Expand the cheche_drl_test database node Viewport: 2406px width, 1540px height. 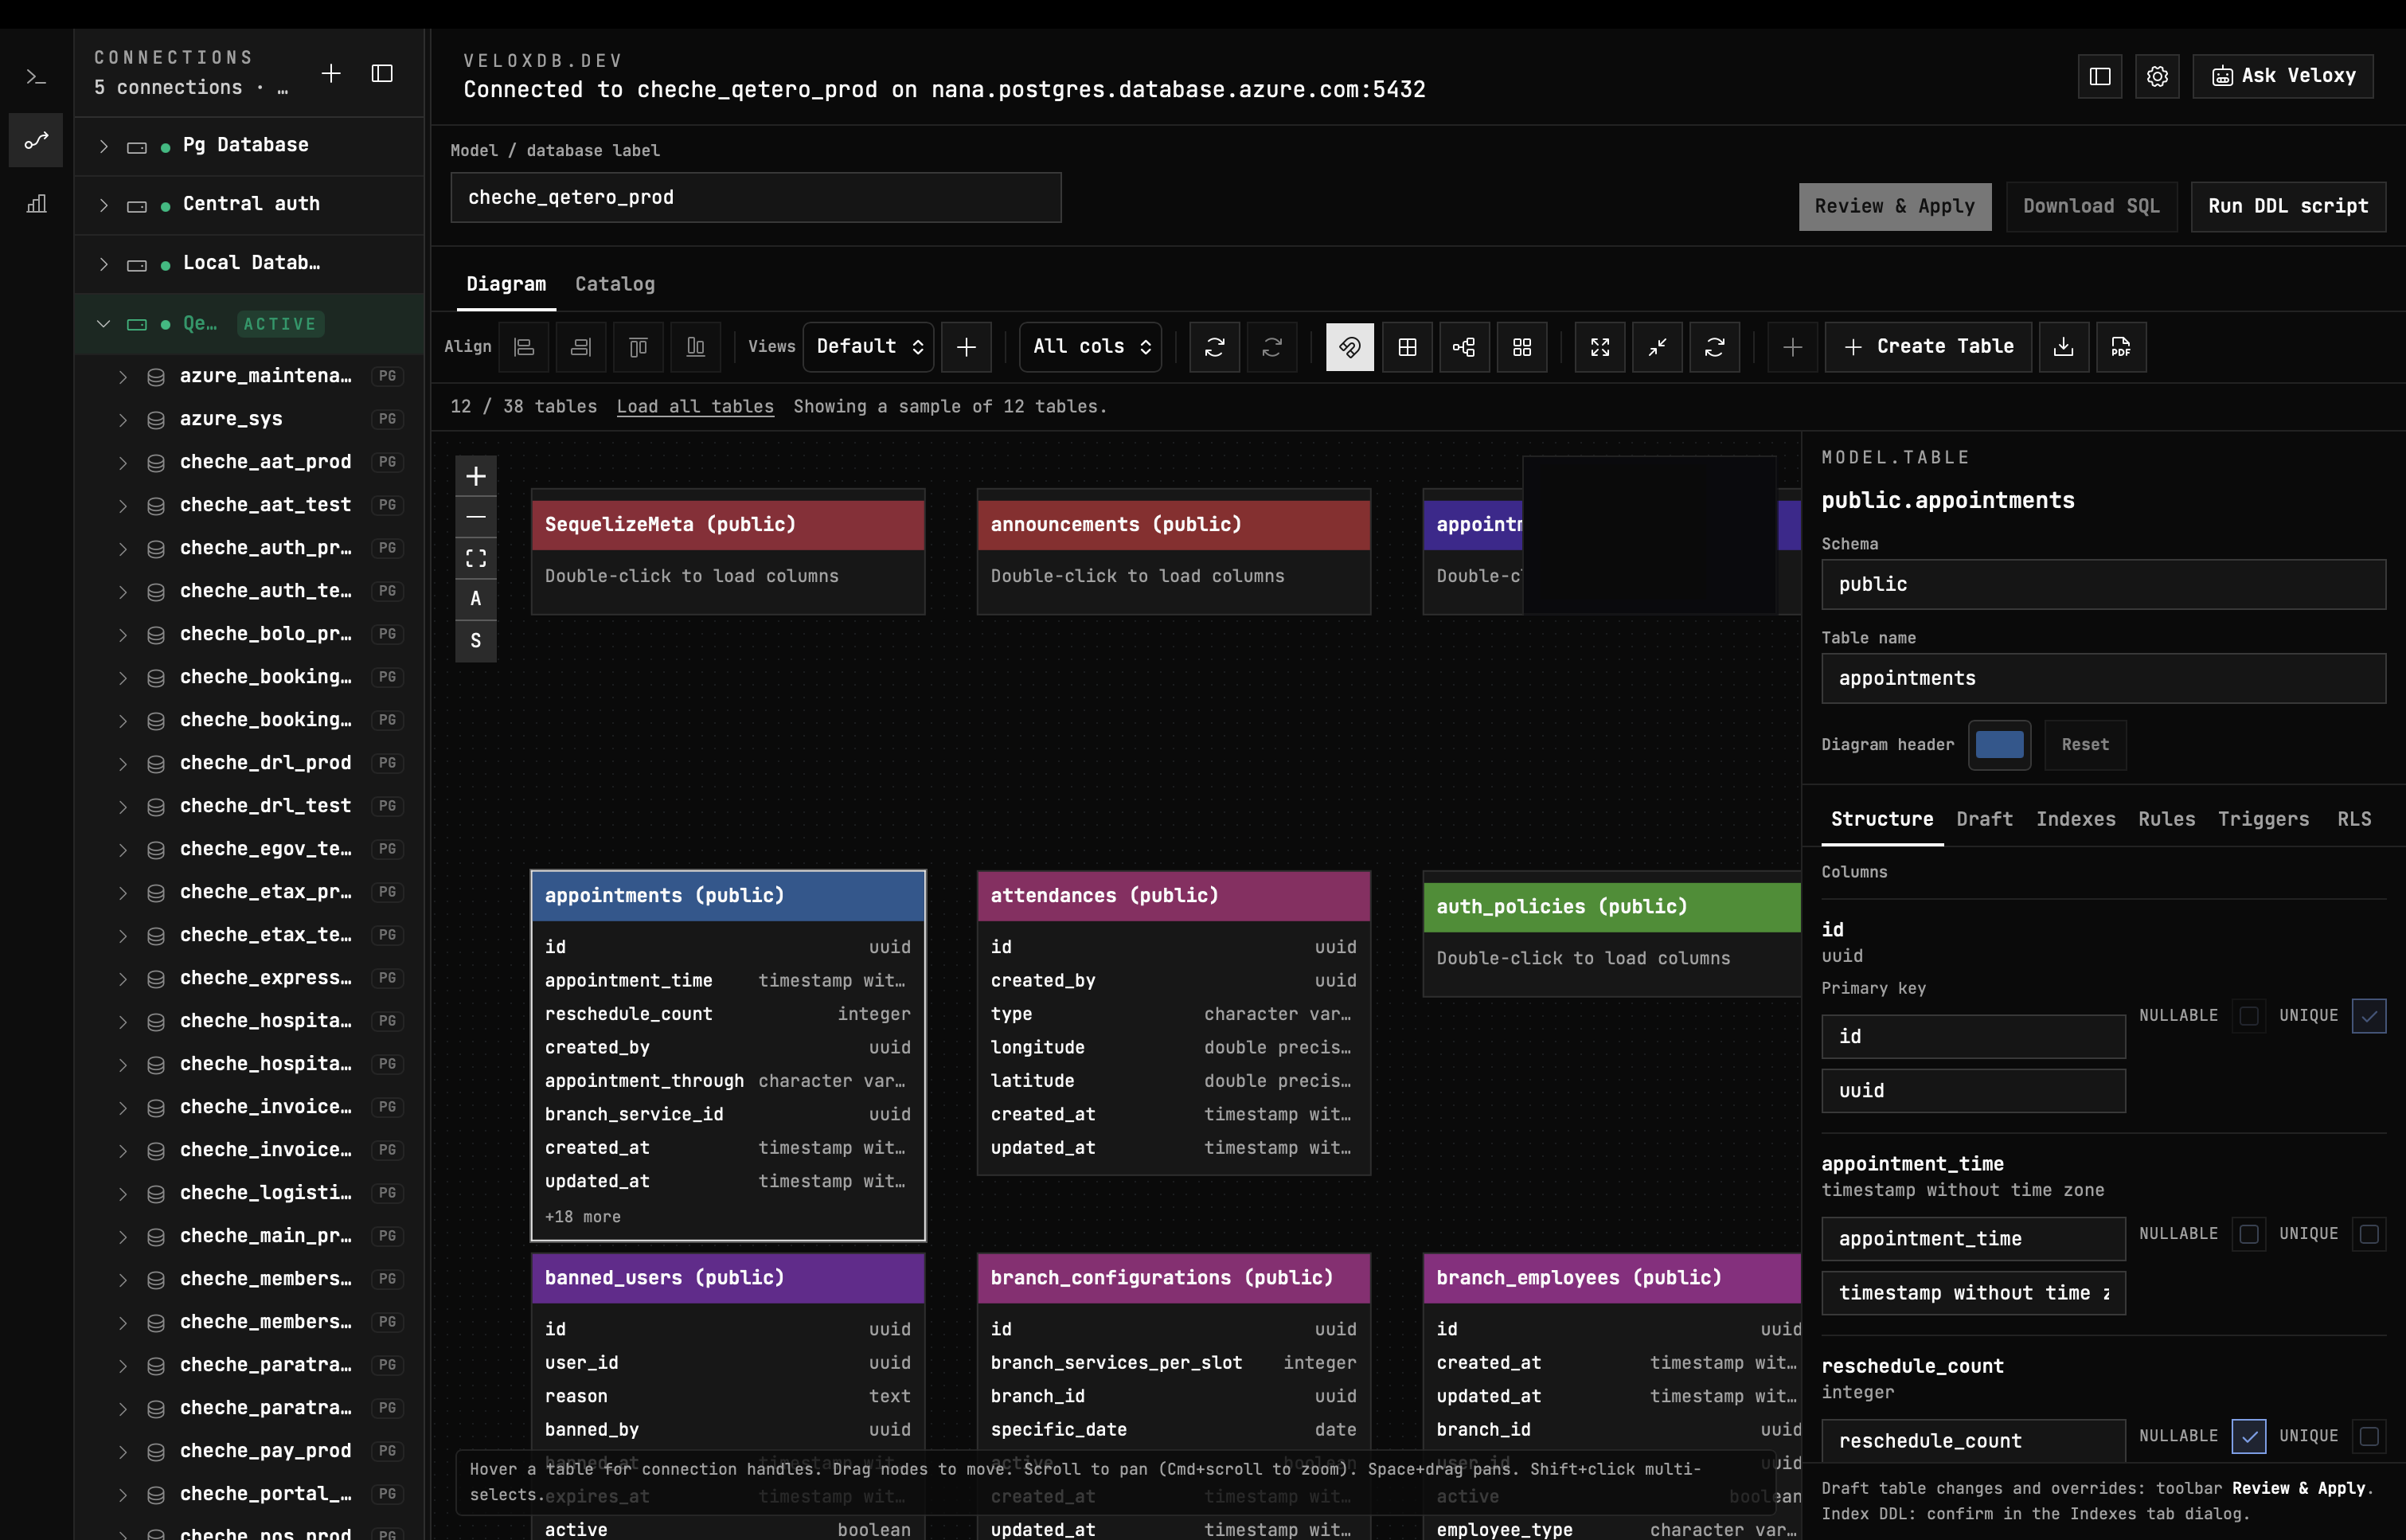(123, 807)
